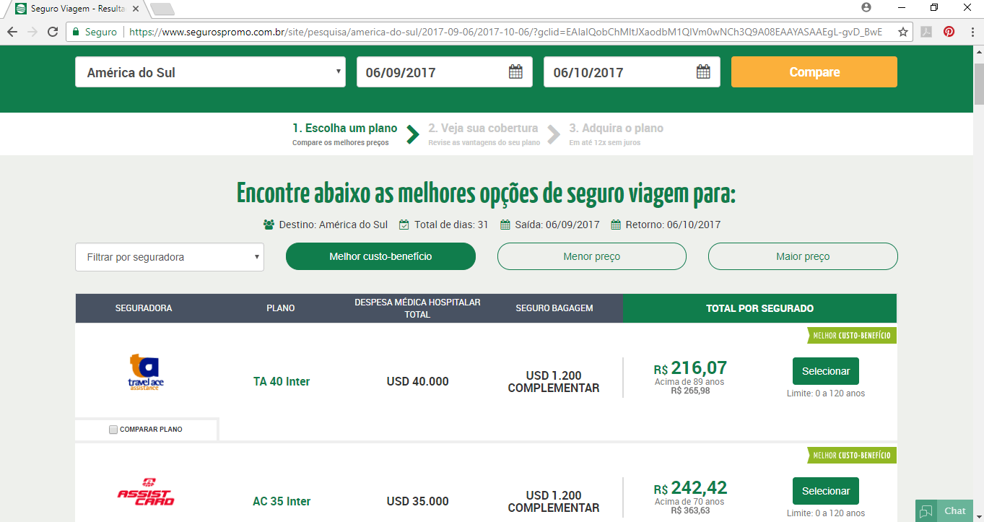
Task: Click the TA 40 Inter plan name
Action: click(282, 381)
